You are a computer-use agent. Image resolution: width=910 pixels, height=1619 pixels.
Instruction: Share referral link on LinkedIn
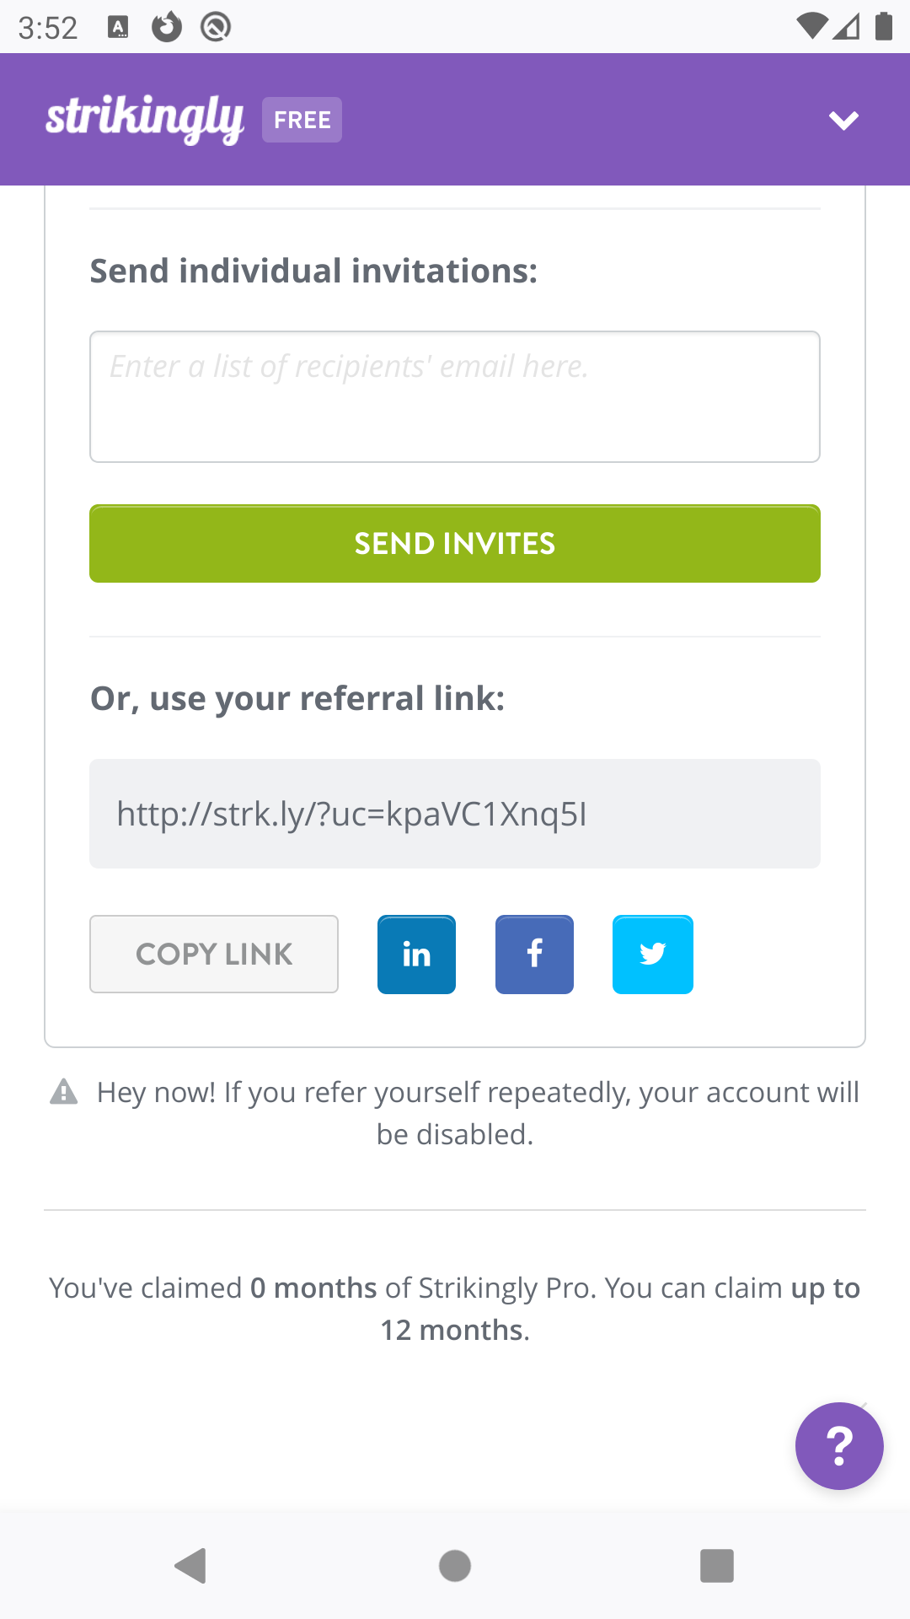(x=416, y=954)
